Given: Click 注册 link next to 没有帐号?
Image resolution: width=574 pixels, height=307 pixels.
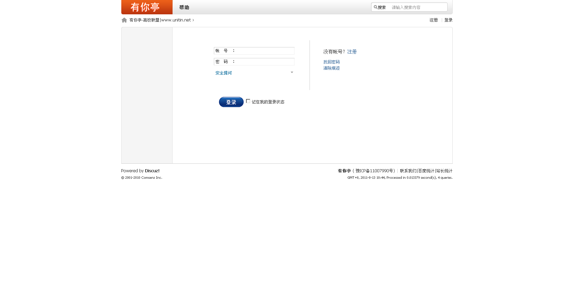Looking at the screenshot, I should pos(352,52).
